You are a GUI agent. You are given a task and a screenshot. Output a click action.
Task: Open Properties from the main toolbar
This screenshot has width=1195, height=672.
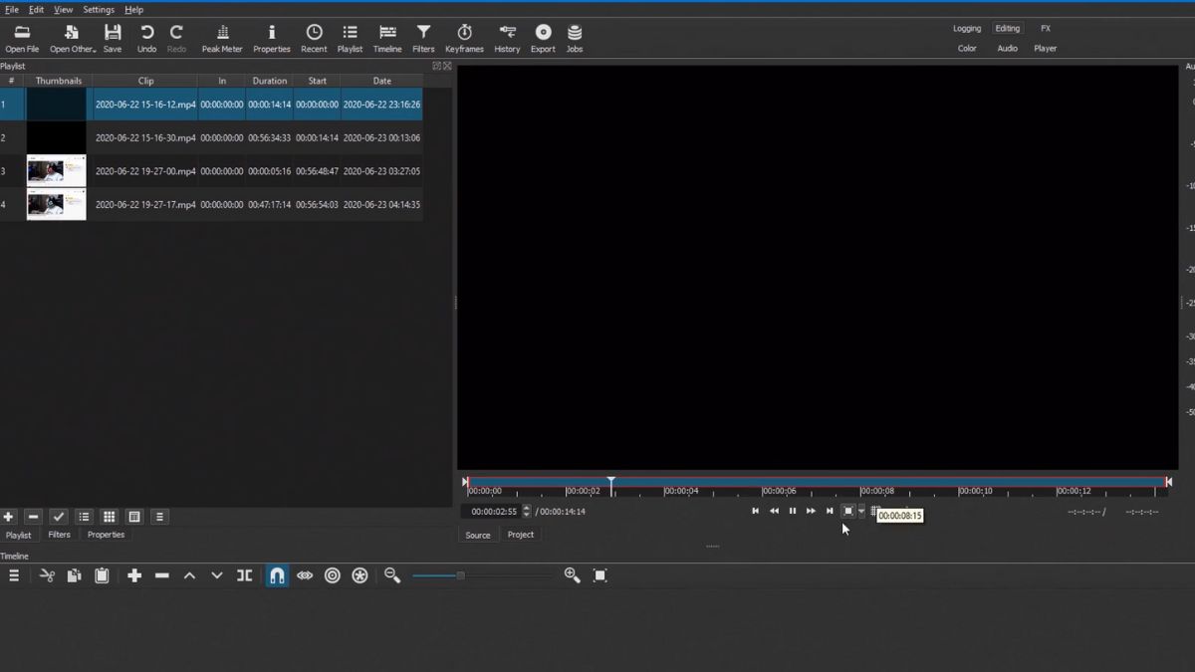(272, 39)
